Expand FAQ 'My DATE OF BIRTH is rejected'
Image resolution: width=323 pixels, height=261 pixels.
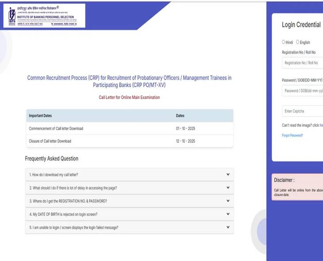tap(129, 214)
